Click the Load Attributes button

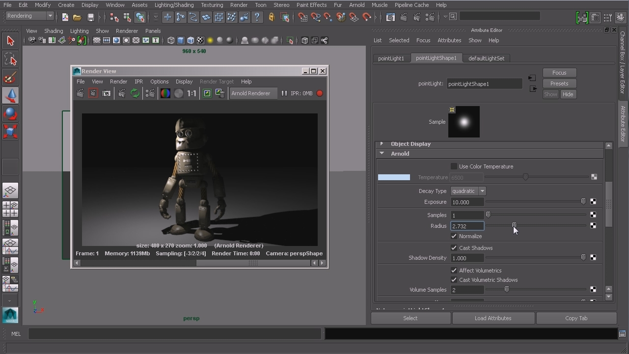493,318
